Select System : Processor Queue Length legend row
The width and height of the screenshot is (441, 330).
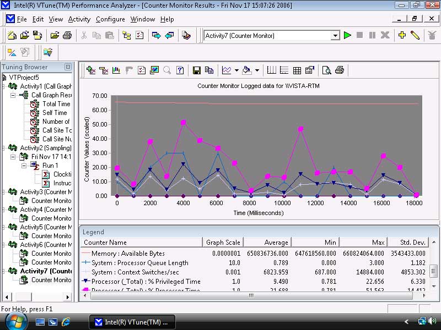[255, 263]
